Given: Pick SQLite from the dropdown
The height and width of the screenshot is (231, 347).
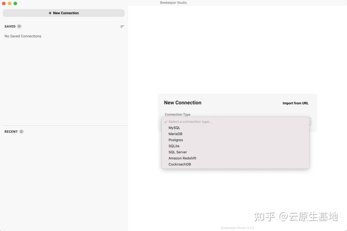Looking at the screenshot, I should point(174,146).
